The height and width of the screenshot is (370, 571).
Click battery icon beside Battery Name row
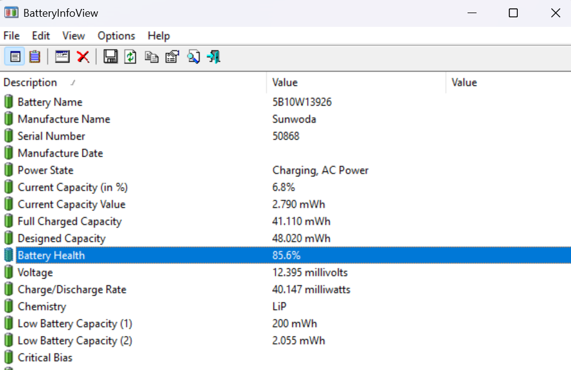click(x=8, y=102)
